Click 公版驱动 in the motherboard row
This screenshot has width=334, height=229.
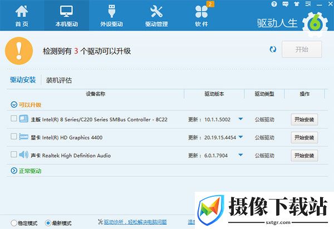(x=264, y=120)
